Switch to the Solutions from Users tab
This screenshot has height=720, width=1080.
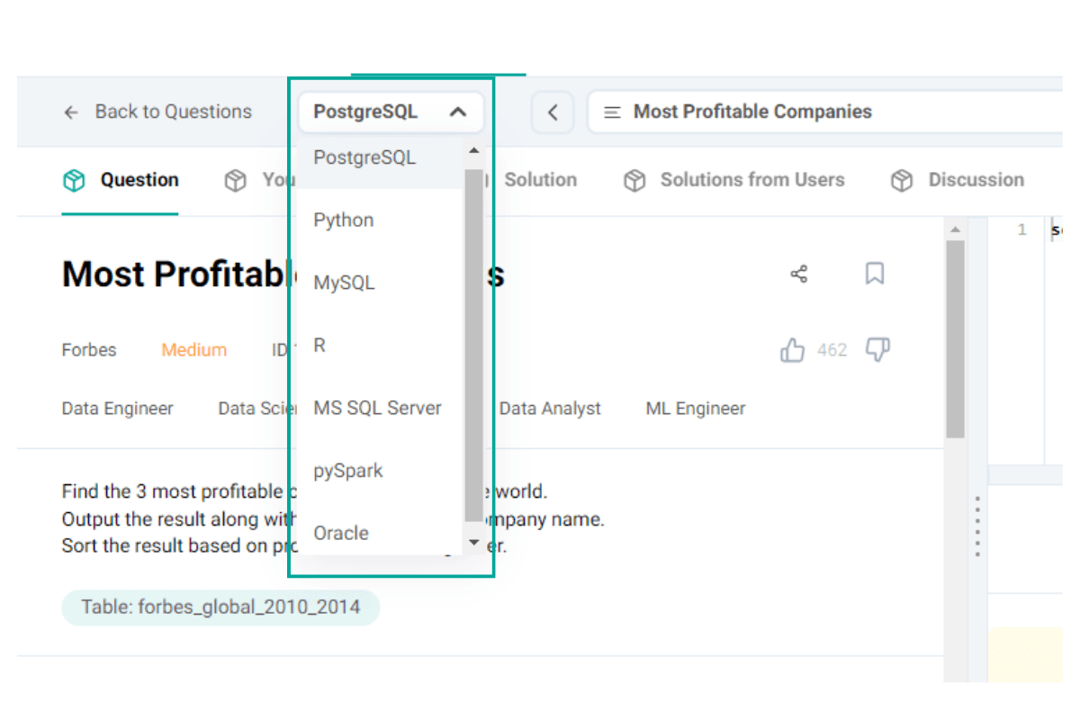pos(752,180)
